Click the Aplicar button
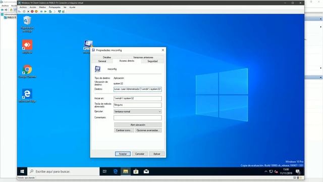323x182 pixels. tap(157, 154)
